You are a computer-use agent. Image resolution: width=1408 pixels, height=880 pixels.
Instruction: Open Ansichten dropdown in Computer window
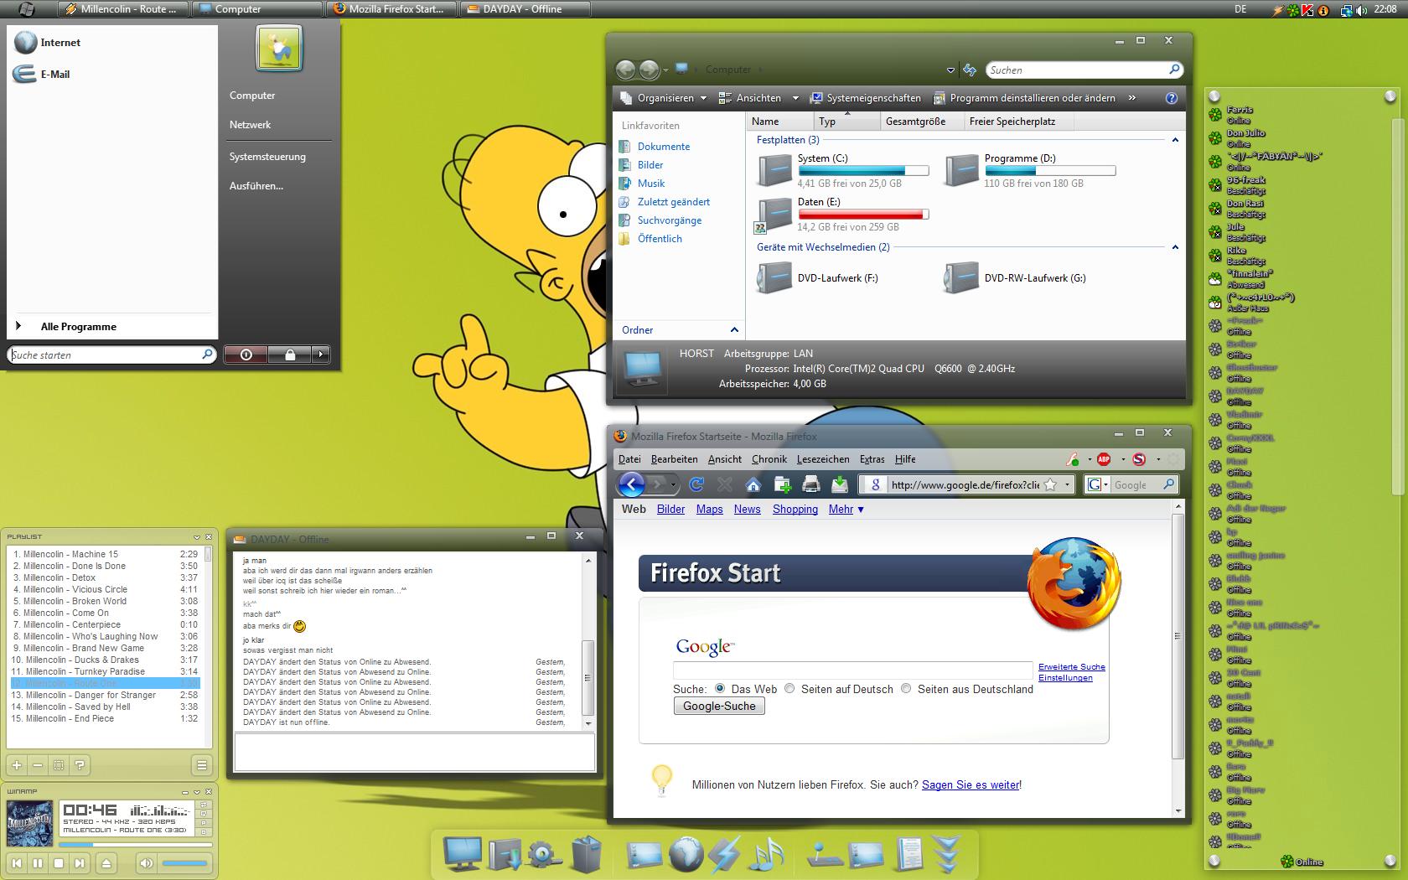pos(759,98)
